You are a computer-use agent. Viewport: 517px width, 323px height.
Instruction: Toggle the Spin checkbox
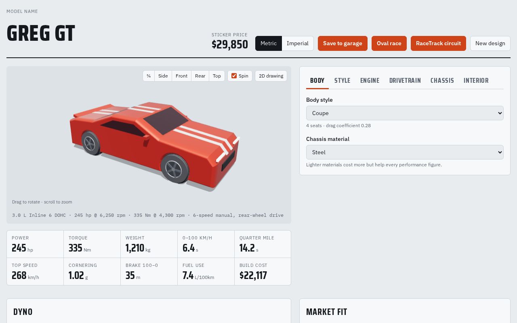[x=234, y=76]
